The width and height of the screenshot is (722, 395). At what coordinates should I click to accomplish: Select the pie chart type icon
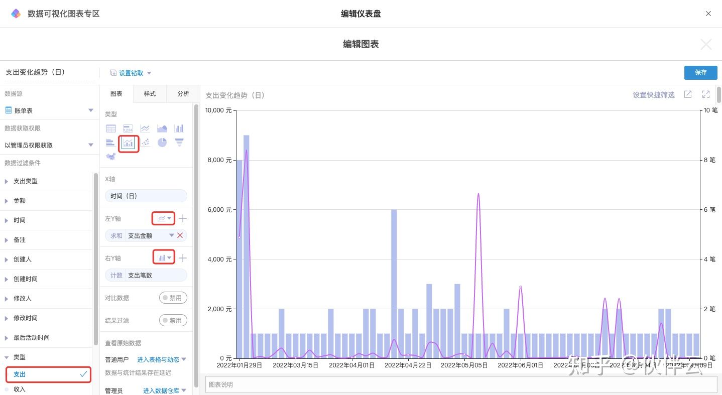pos(162,143)
